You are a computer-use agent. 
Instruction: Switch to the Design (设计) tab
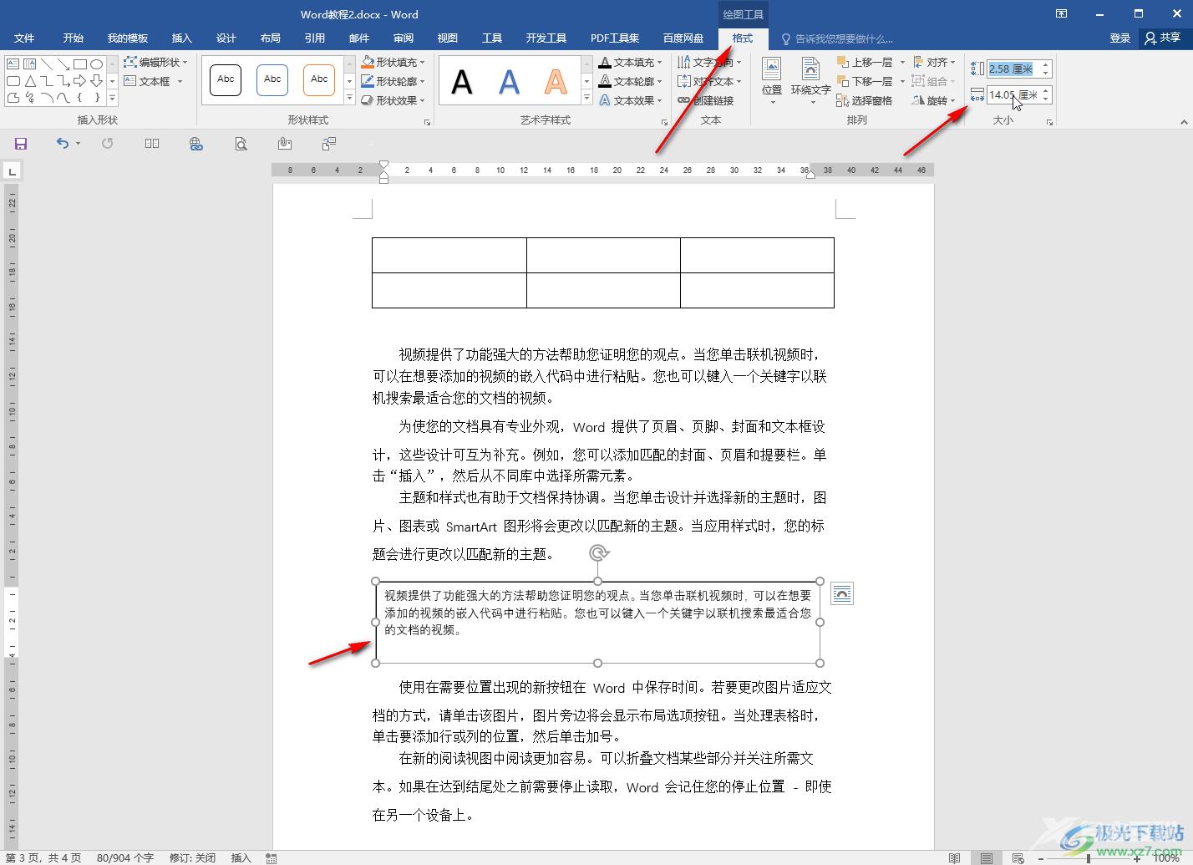pyautogui.click(x=226, y=38)
